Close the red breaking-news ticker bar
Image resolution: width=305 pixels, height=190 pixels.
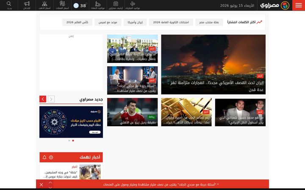tap(41, 185)
